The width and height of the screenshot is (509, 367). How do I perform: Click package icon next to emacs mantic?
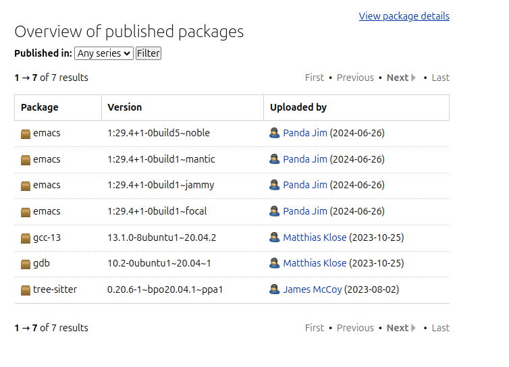[26, 160]
